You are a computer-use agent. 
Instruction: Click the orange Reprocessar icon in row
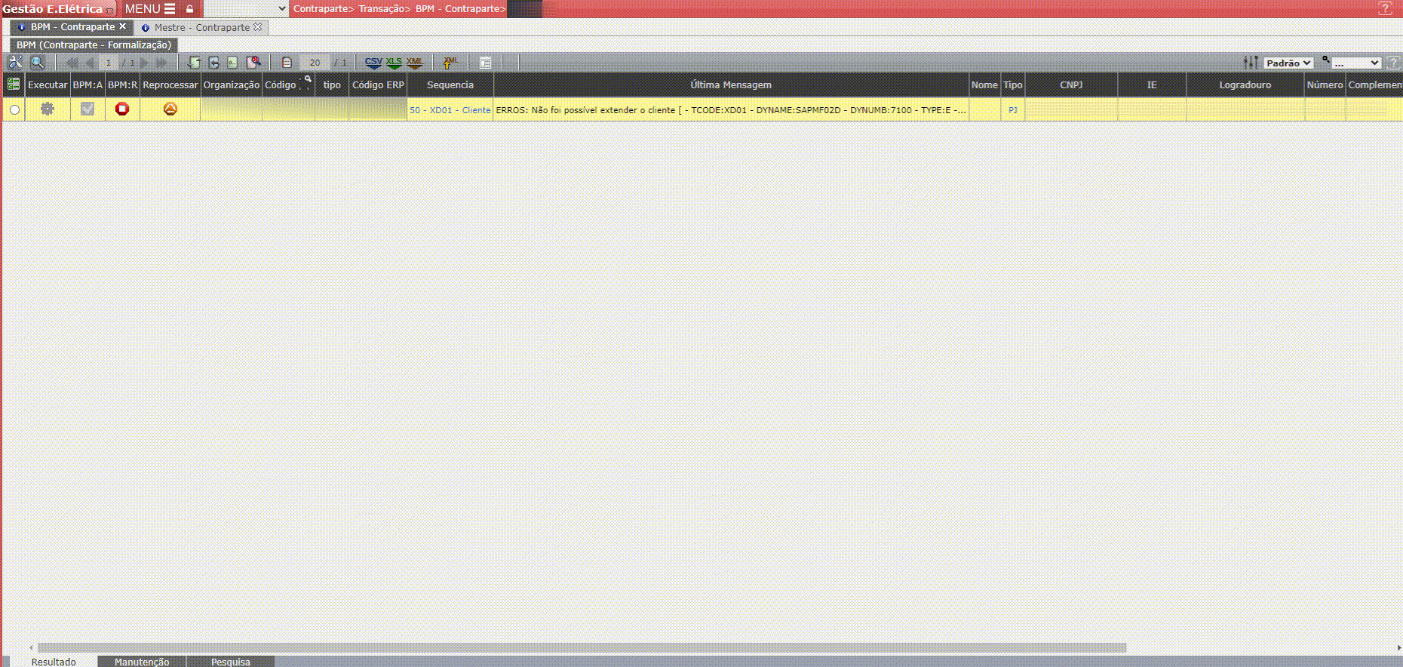(x=170, y=109)
